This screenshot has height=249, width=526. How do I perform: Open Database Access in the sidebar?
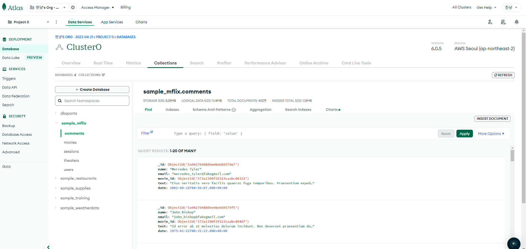(x=17, y=134)
